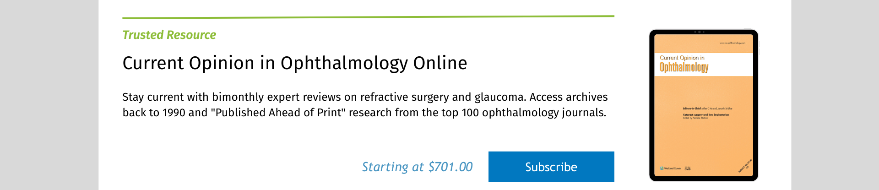Click the Editors-in-Chief line on the cover

[x=707, y=109]
